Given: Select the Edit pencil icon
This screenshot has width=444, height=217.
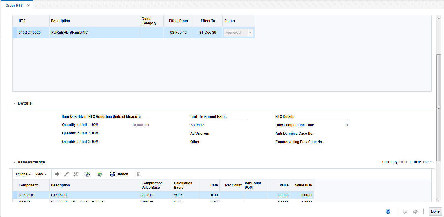Looking at the screenshot, I should [x=66, y=174].
